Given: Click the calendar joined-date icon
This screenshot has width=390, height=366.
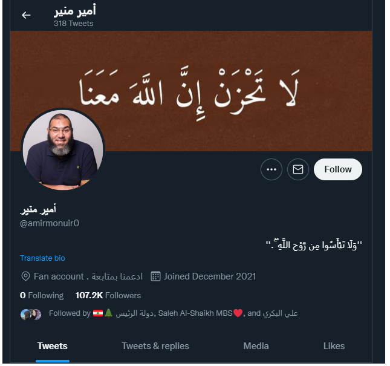Looking at the screenshot, I should click(156, 276).
